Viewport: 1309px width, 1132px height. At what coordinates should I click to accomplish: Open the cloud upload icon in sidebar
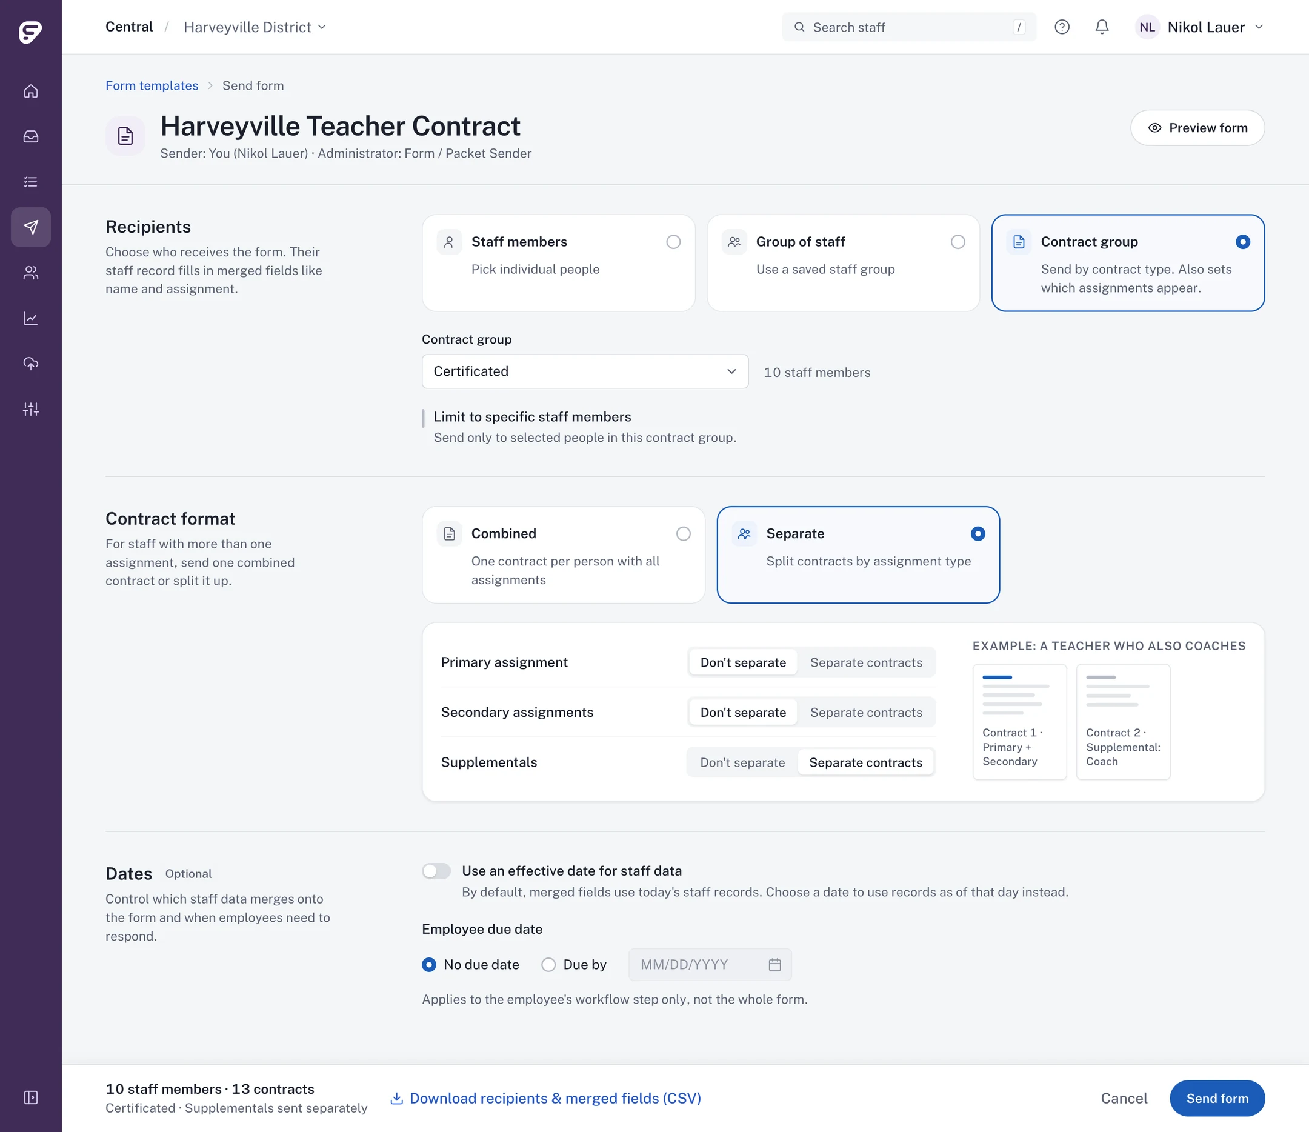[x=30, y=364]
